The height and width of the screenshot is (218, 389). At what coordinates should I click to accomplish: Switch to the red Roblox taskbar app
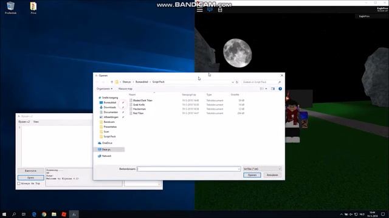coord(64,214)
